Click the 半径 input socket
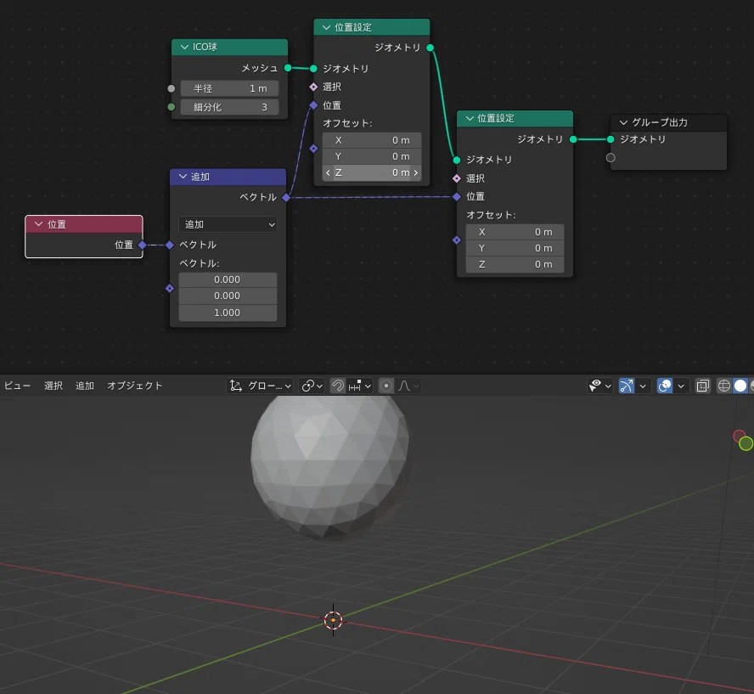 (172, 88)
